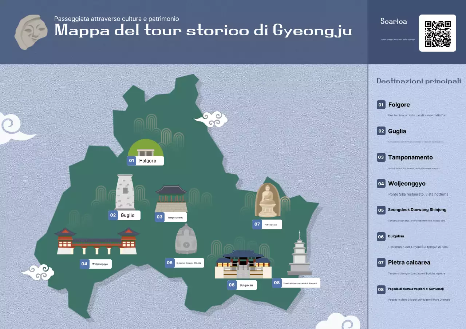
Task: Click the Bulguksa temple illustration
Action: [242, 262]
